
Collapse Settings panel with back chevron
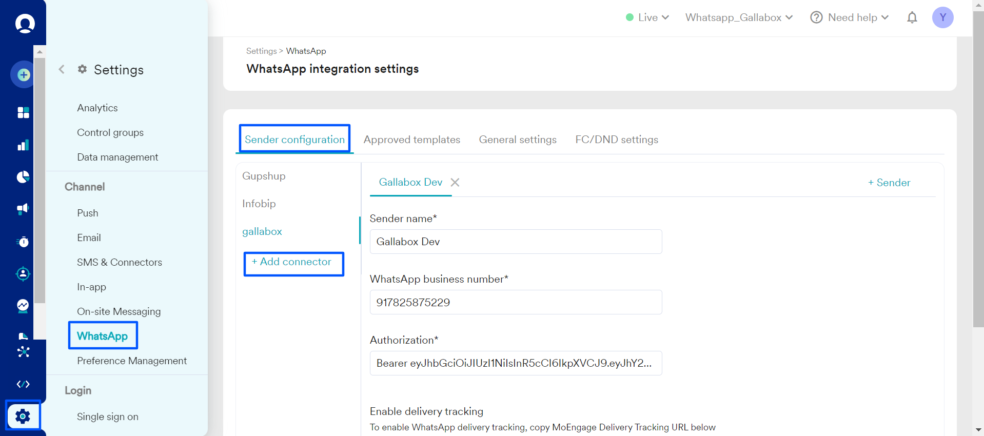[x=62, y=69]
